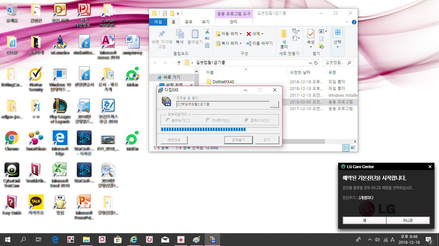This screenshot has height=246, width=439.
Task: Select the 건너뛰기(S) radio option
Action: [x=208, y=120]
